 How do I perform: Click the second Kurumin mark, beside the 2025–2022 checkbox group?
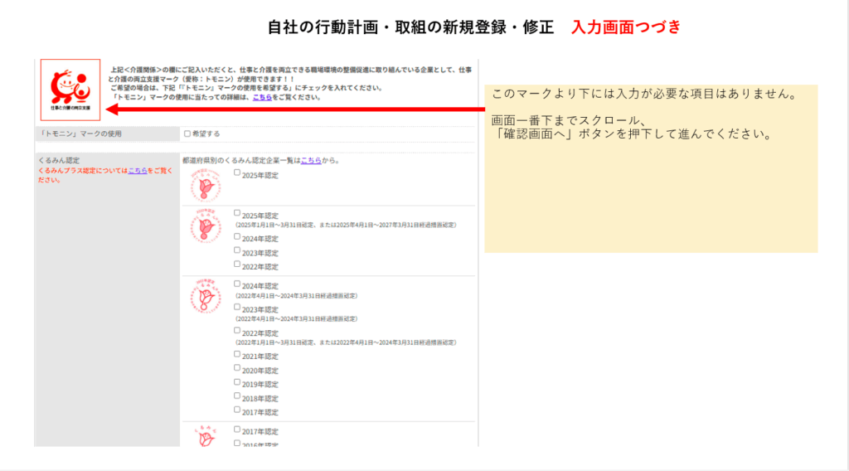click(204, 225)
